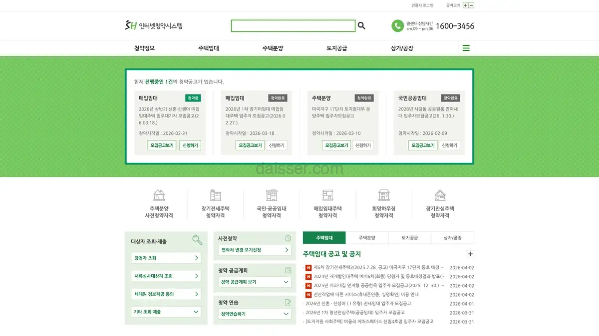
Task: Click 신청하기 for 신혼·신생아 매입임대
Action: 190,145
